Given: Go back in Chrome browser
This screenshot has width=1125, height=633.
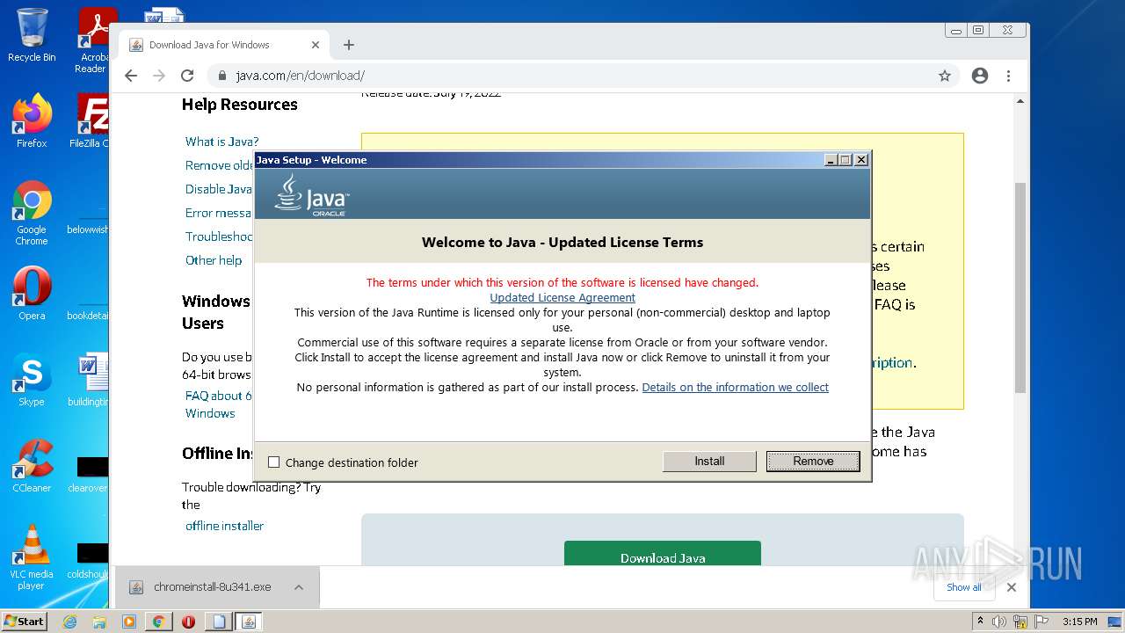Looking at the screenshot, I should [131, 76].
